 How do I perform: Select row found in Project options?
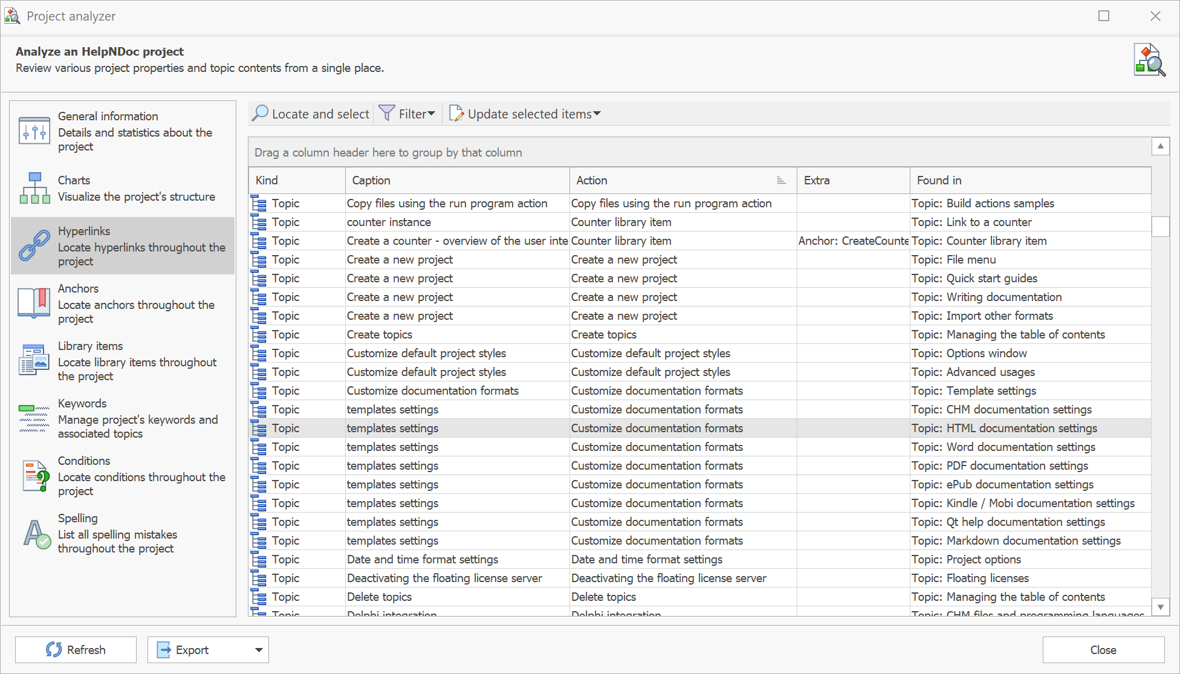pyautogui.click(x=700, y=559)
